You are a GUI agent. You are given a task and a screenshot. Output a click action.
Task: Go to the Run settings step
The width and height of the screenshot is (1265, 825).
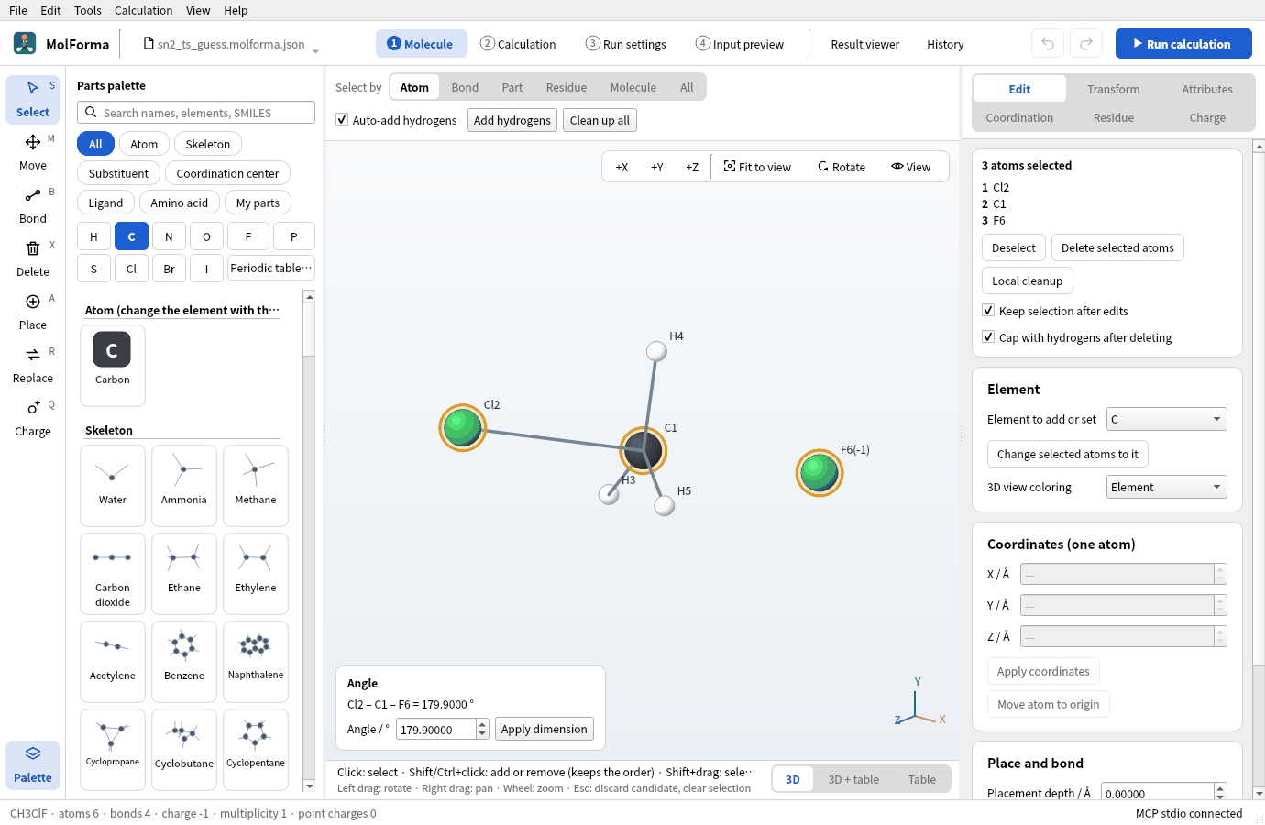coord(626,44)
